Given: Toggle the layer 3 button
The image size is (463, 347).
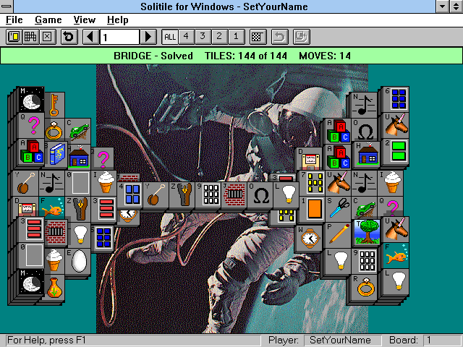Looking at the screenshot, I should coord(203,37).
